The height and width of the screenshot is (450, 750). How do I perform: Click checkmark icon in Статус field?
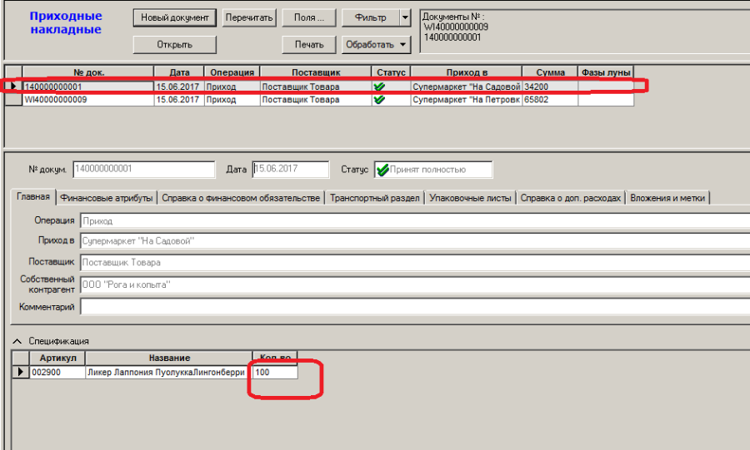pyautogui.click(x=382, y=170)
